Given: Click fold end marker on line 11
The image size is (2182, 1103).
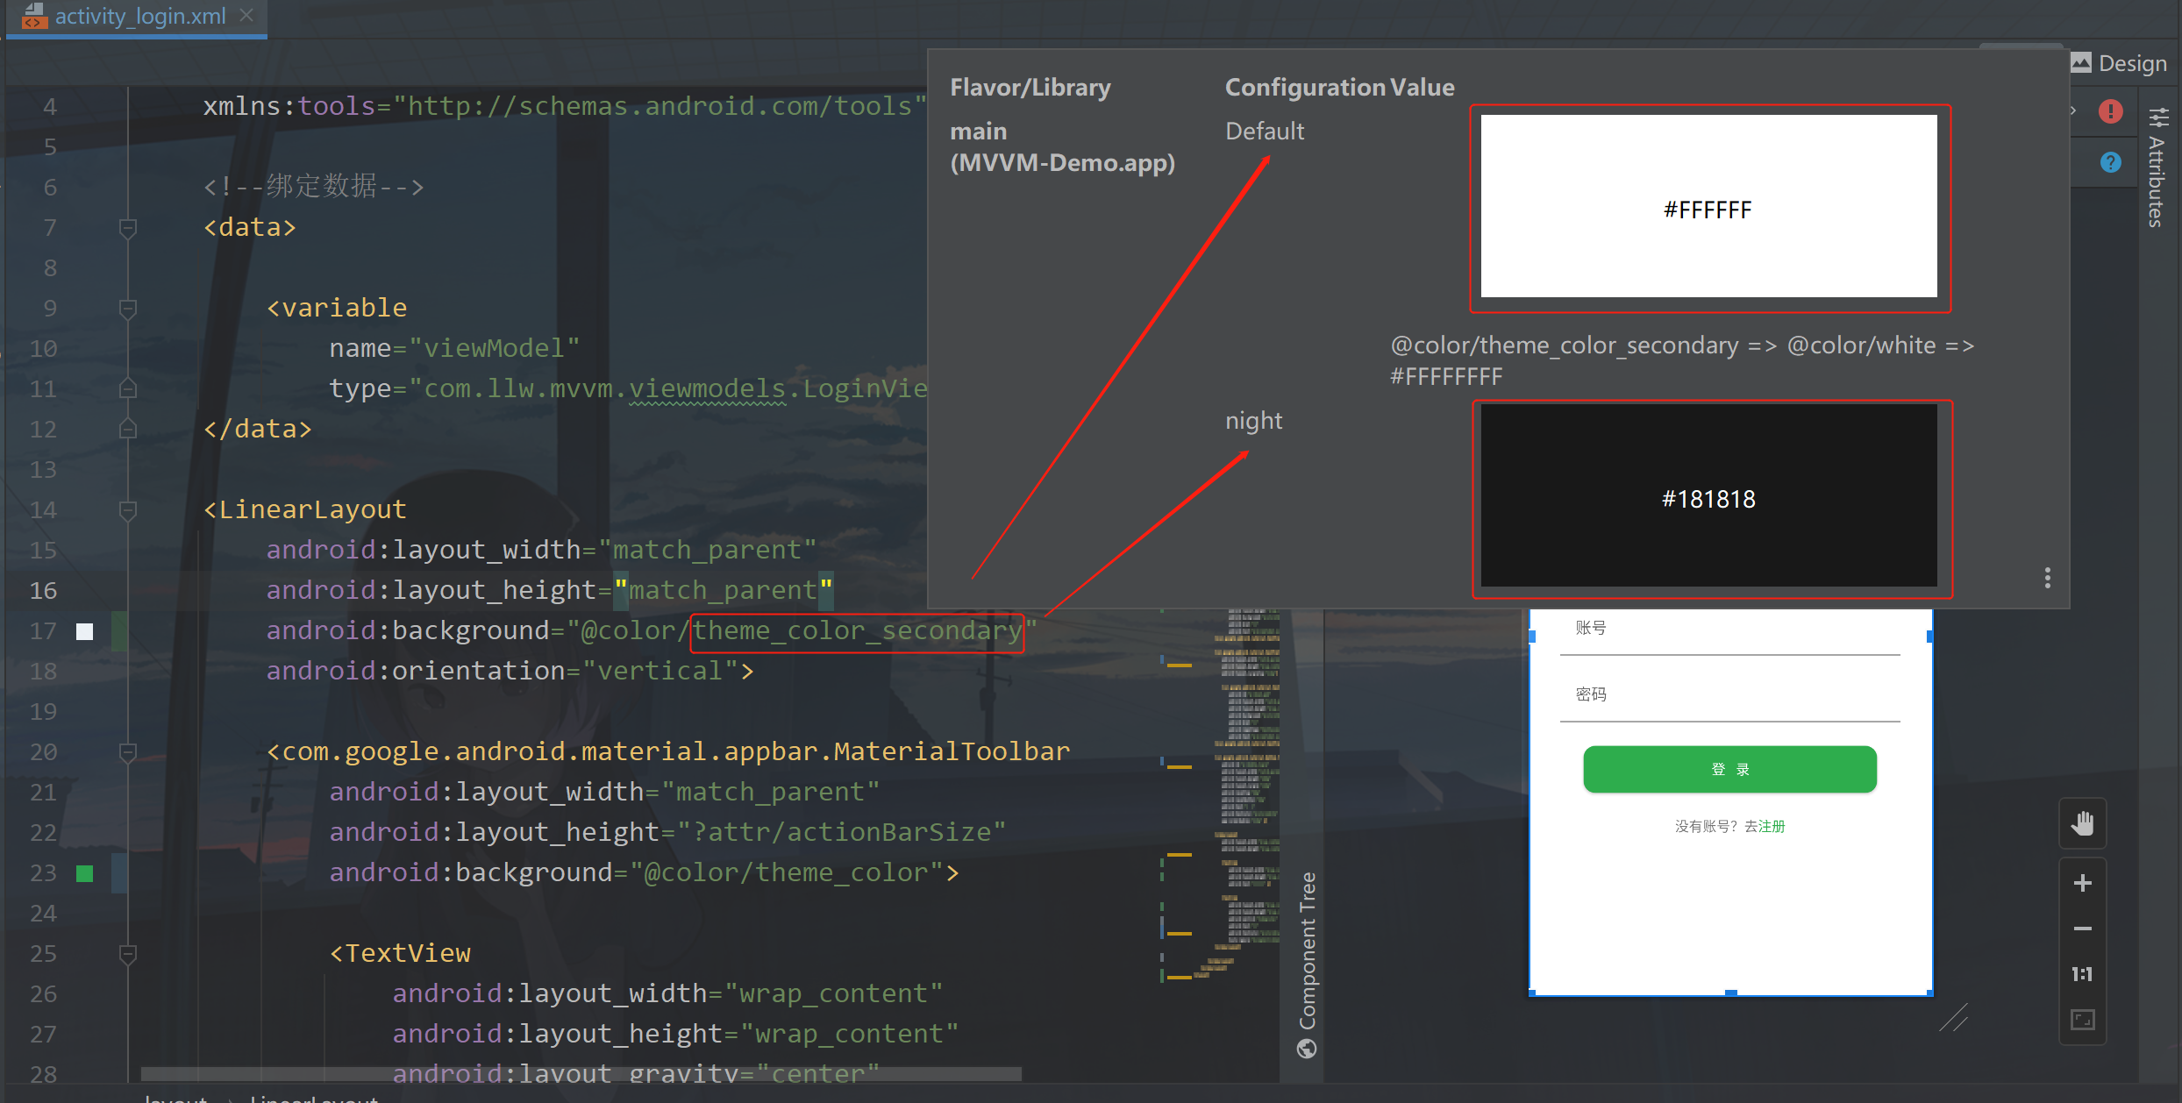Looking at the screenshot, I should pos(127,388).
